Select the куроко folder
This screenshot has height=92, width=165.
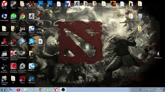coord(13,30)
